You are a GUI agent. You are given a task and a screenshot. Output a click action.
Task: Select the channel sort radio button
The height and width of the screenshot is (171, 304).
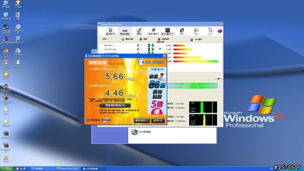pyautogui.click(x=141, y=39)
